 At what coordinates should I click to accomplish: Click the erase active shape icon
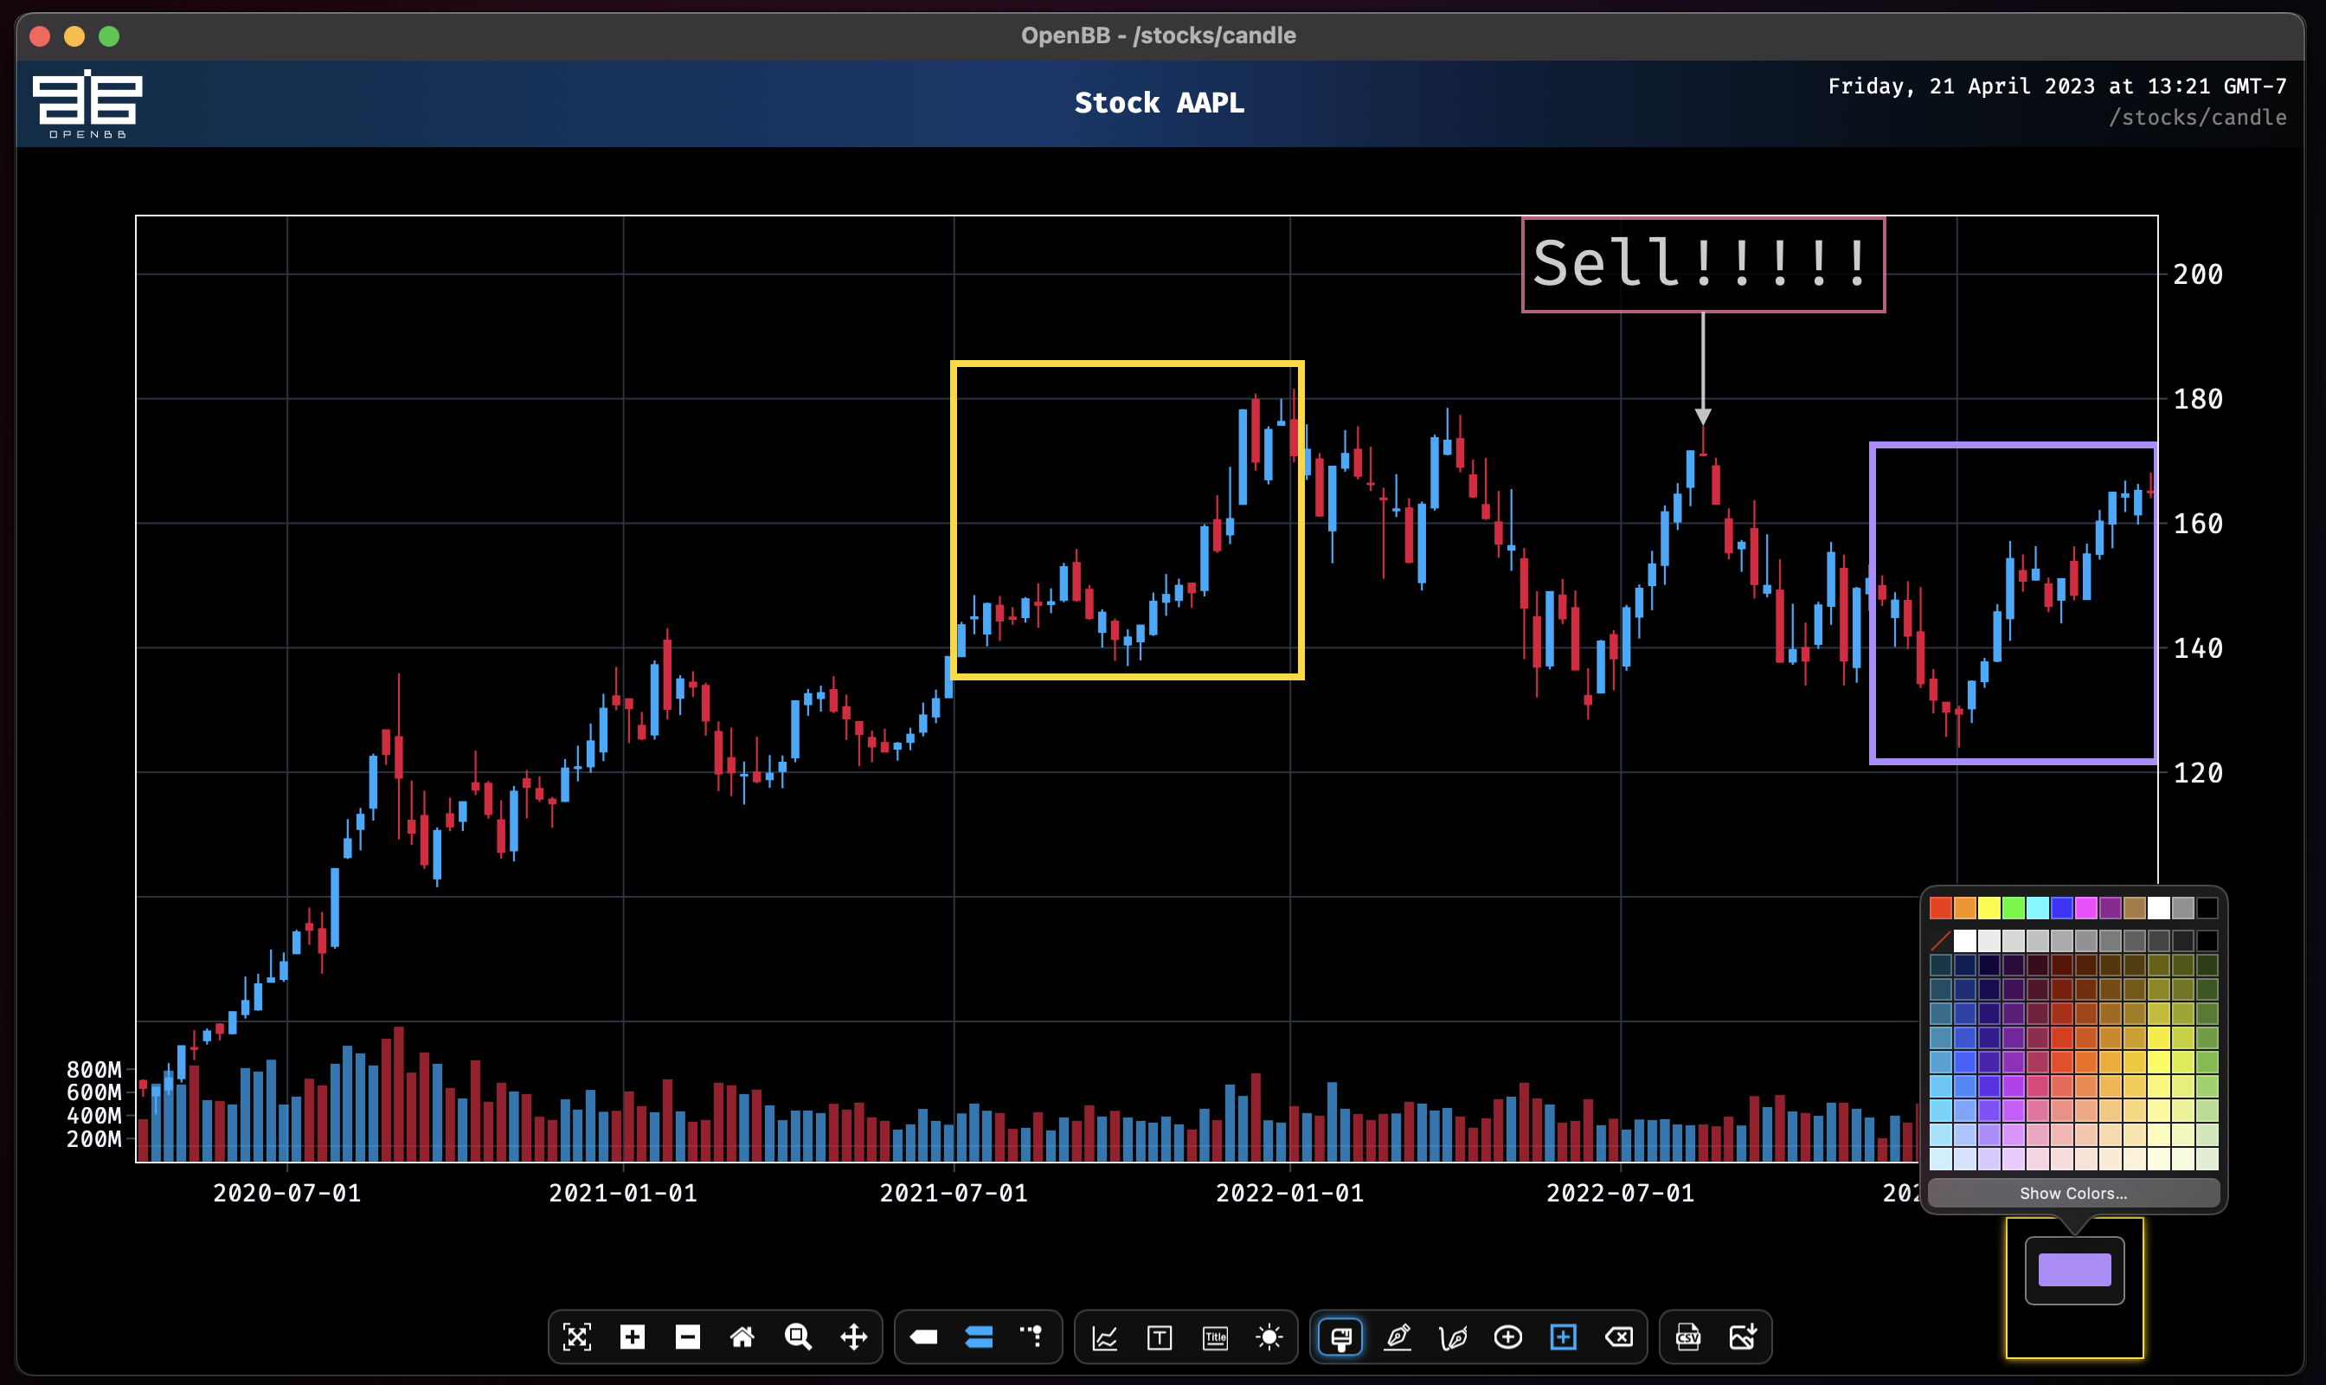click(x=1619, y=1337)
